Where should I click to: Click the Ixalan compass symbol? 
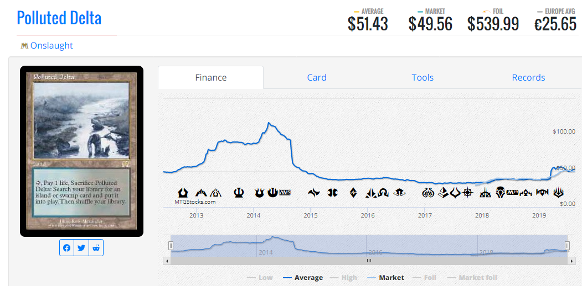tap(468, 192)
